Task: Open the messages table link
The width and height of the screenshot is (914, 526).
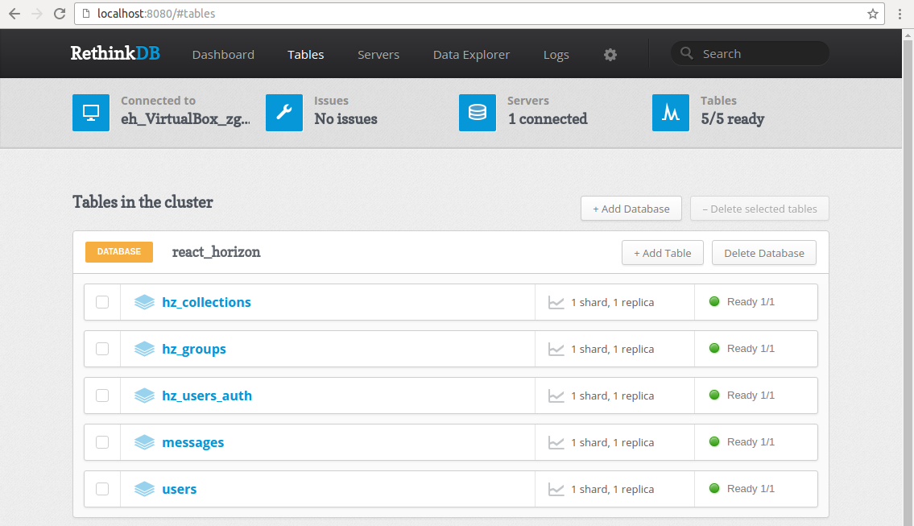Action: tap(193, 442)
